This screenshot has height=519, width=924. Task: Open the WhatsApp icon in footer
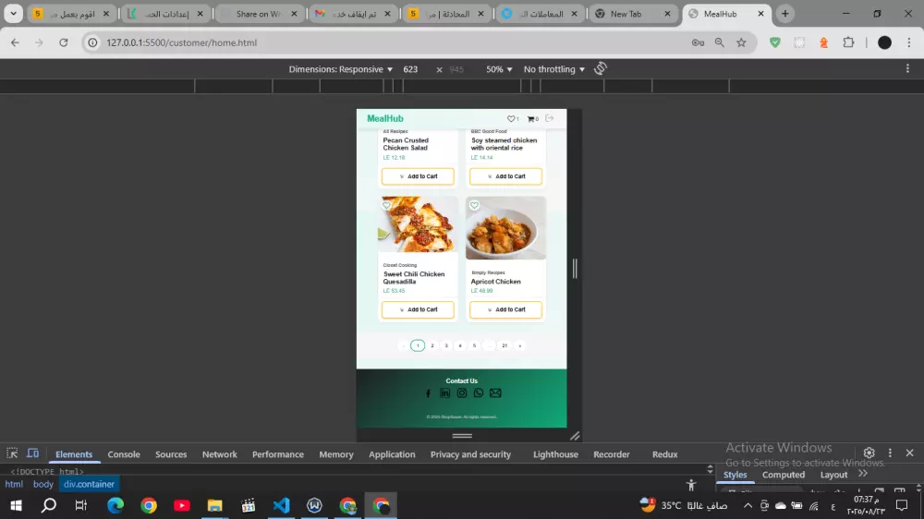[479, 392]
